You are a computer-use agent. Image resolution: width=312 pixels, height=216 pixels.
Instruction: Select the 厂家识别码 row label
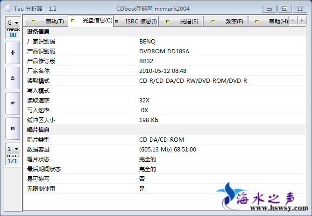click(x=41, y=42)
